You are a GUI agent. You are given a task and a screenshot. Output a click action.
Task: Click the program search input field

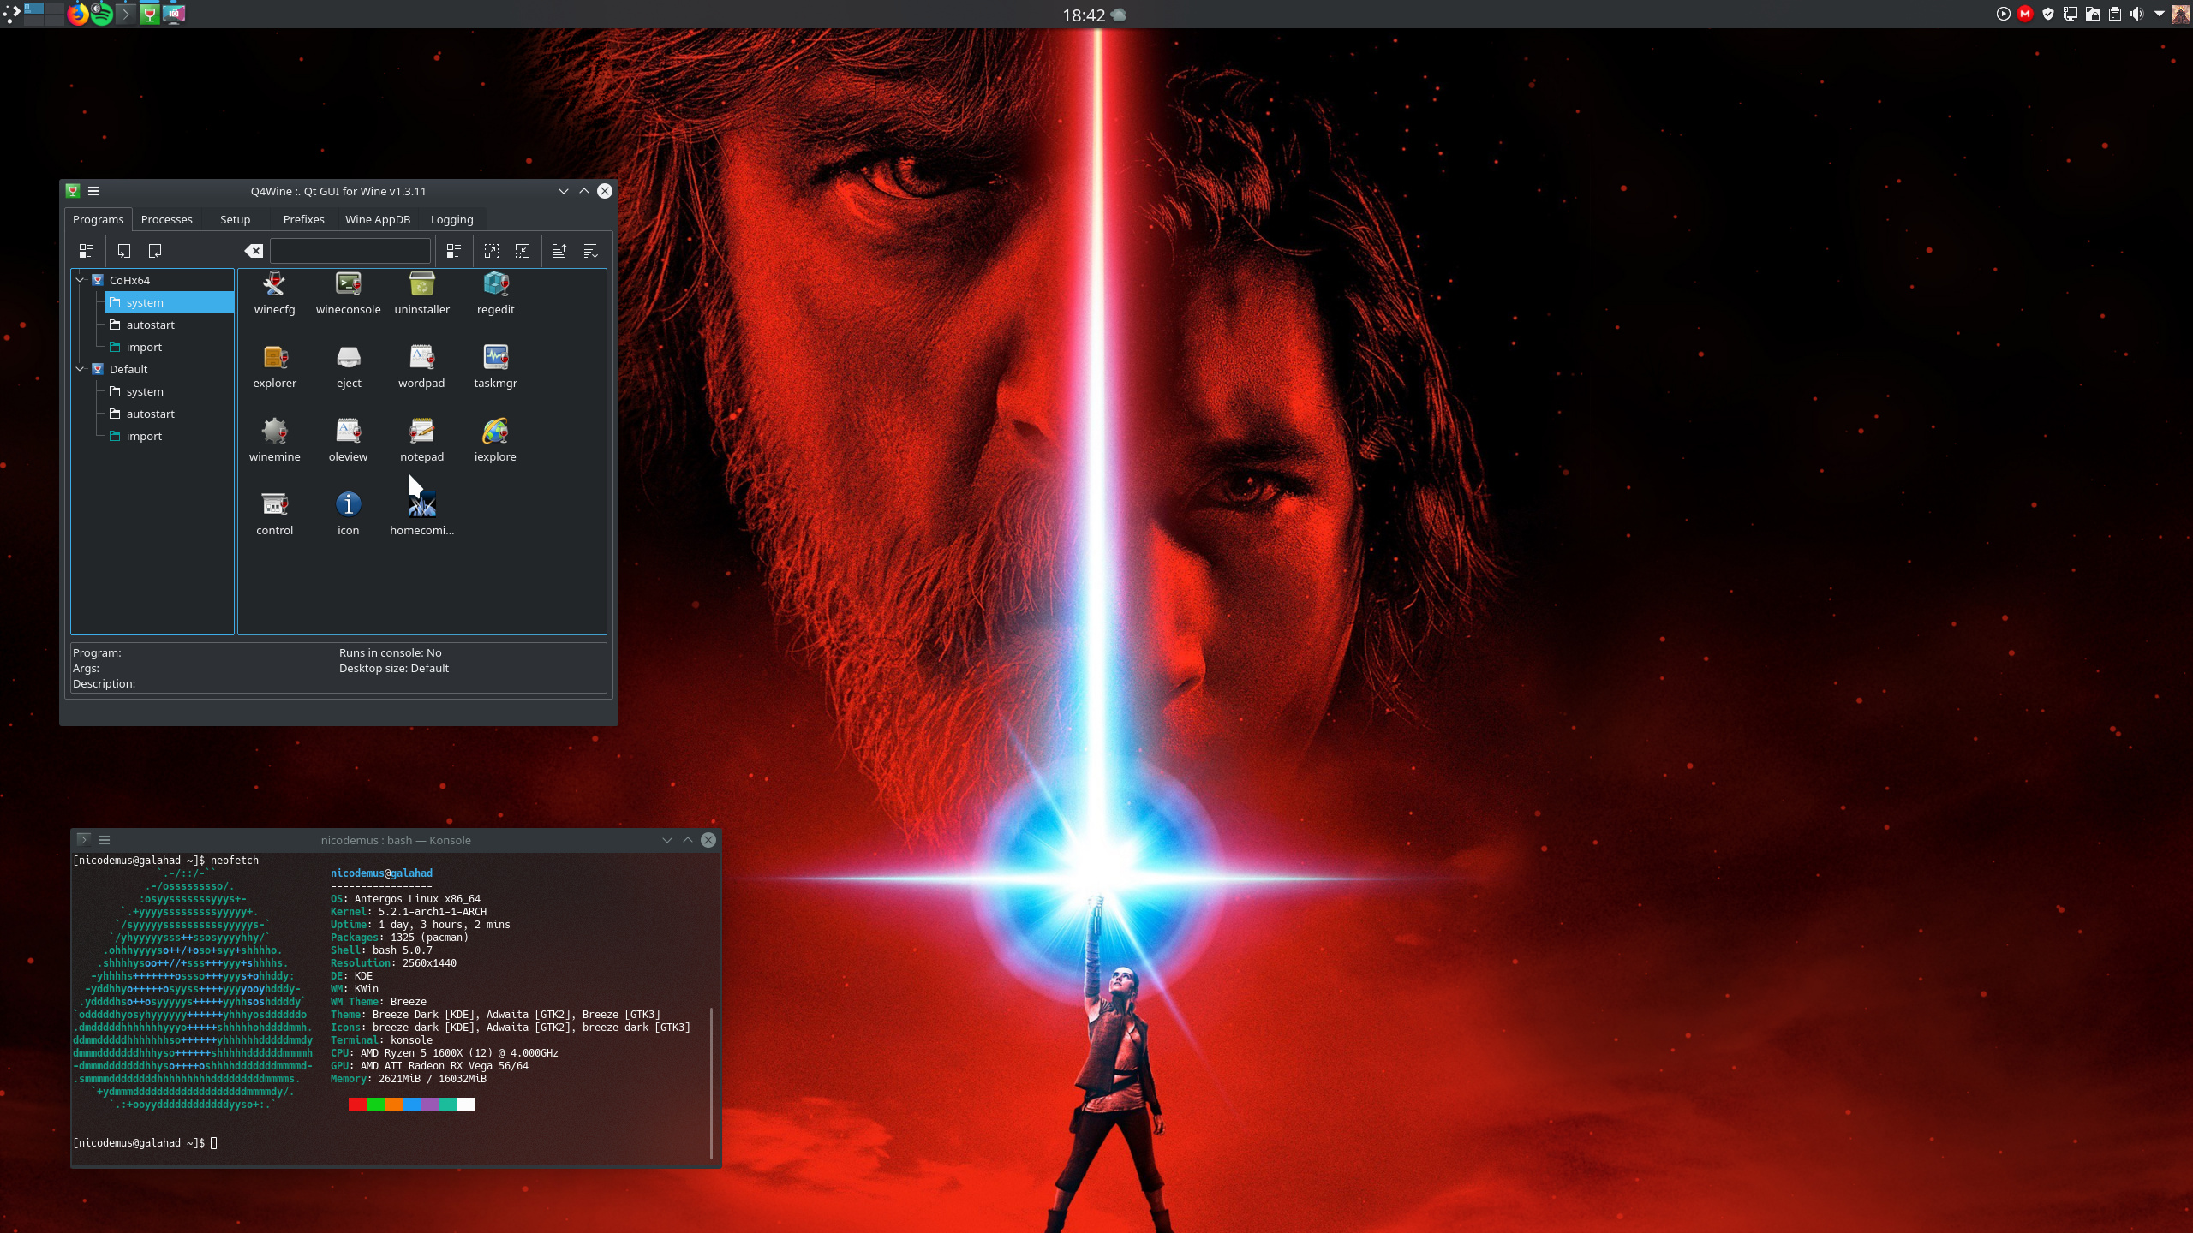point(350,251)
